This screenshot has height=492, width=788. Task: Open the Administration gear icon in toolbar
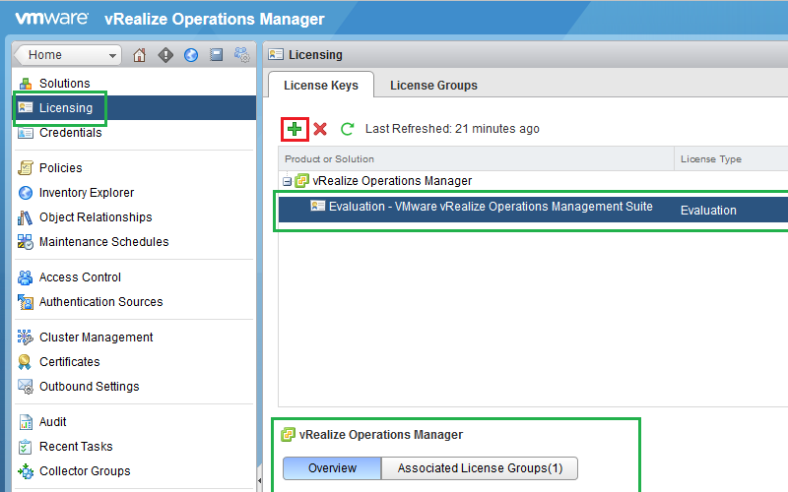pyautogui.click(x=241, y=55)
